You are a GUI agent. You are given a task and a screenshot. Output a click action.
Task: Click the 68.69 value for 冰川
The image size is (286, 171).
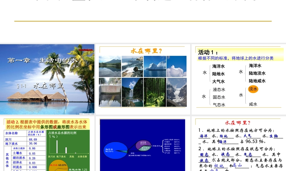33,139
